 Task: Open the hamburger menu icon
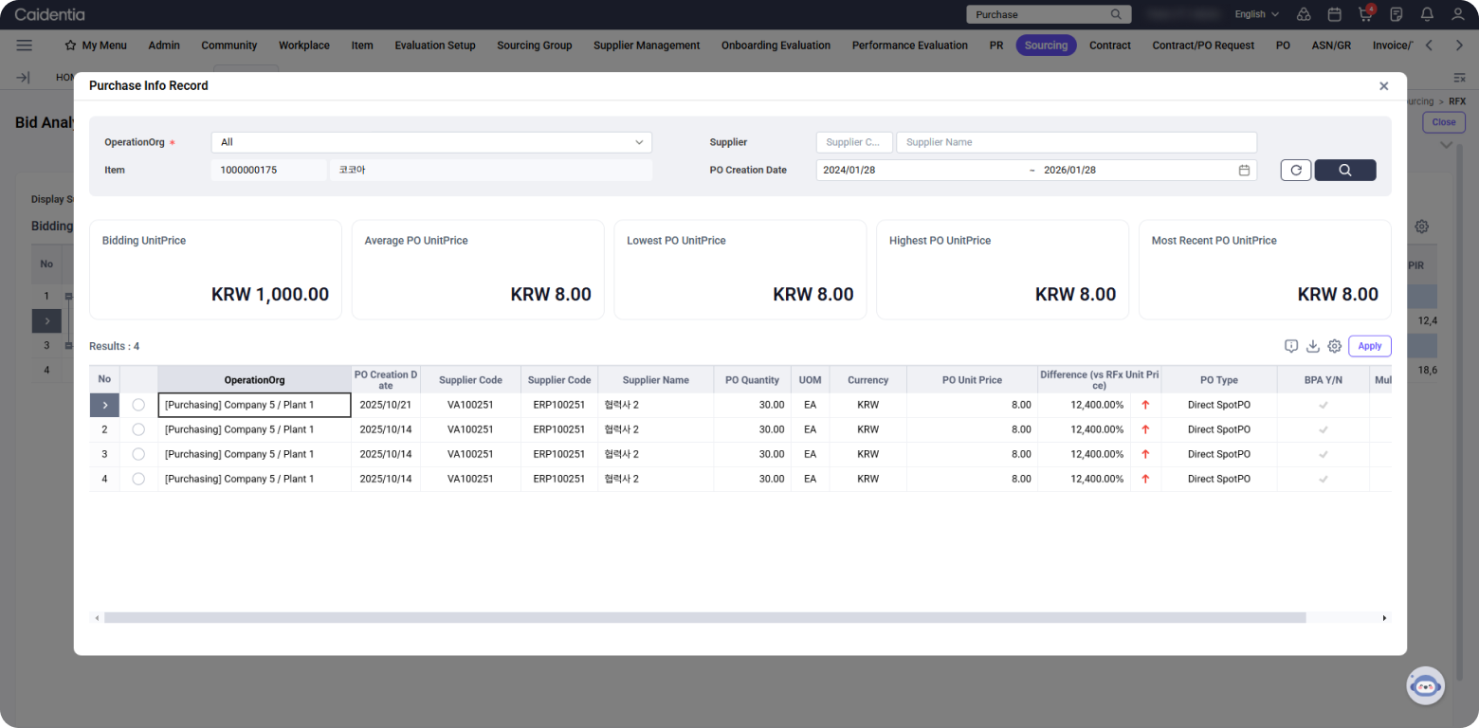coord(25,45)
